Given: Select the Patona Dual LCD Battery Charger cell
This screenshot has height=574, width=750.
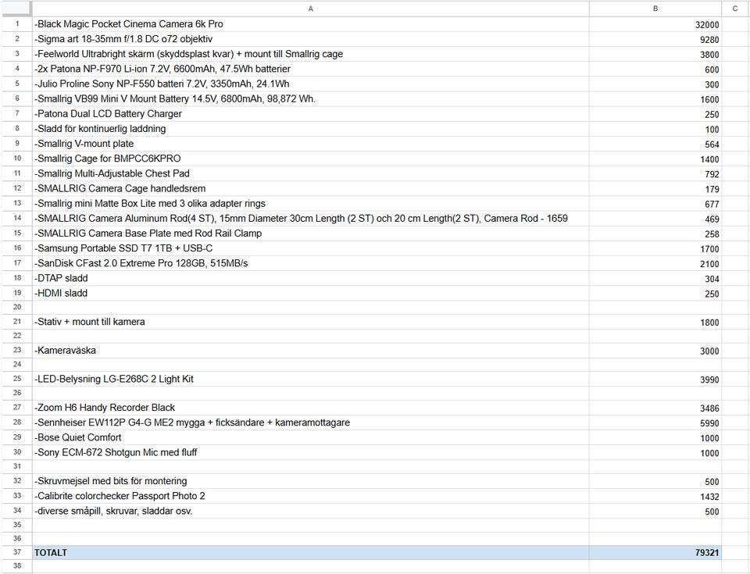Looking at the screenshot, I should pos(310,114).
